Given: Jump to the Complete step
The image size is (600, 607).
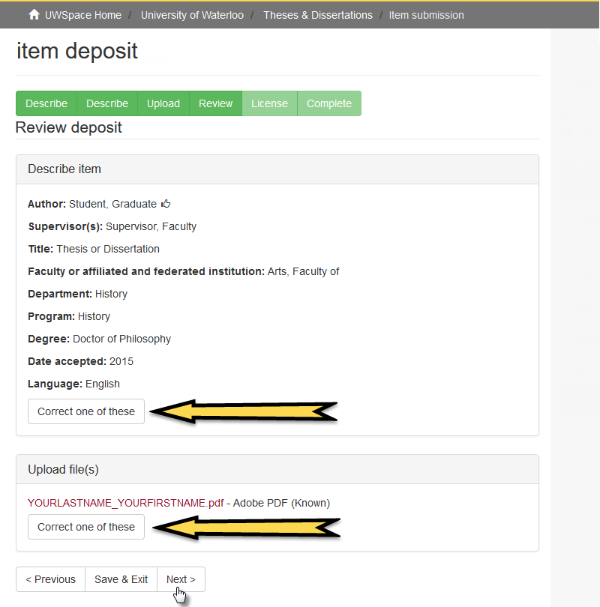Looking at the screenshot, I should tap(328, 103).
